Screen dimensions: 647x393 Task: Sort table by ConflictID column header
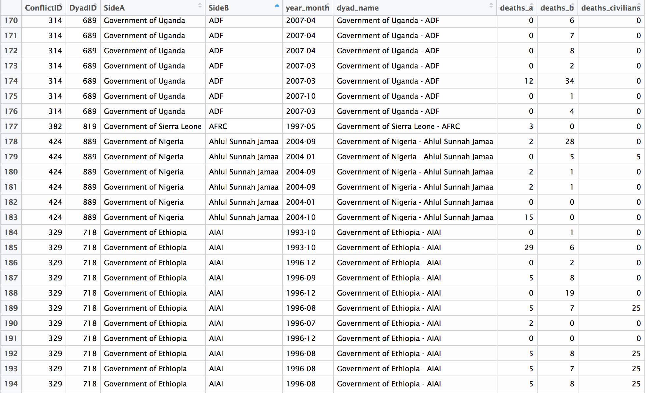pos(43,8)
